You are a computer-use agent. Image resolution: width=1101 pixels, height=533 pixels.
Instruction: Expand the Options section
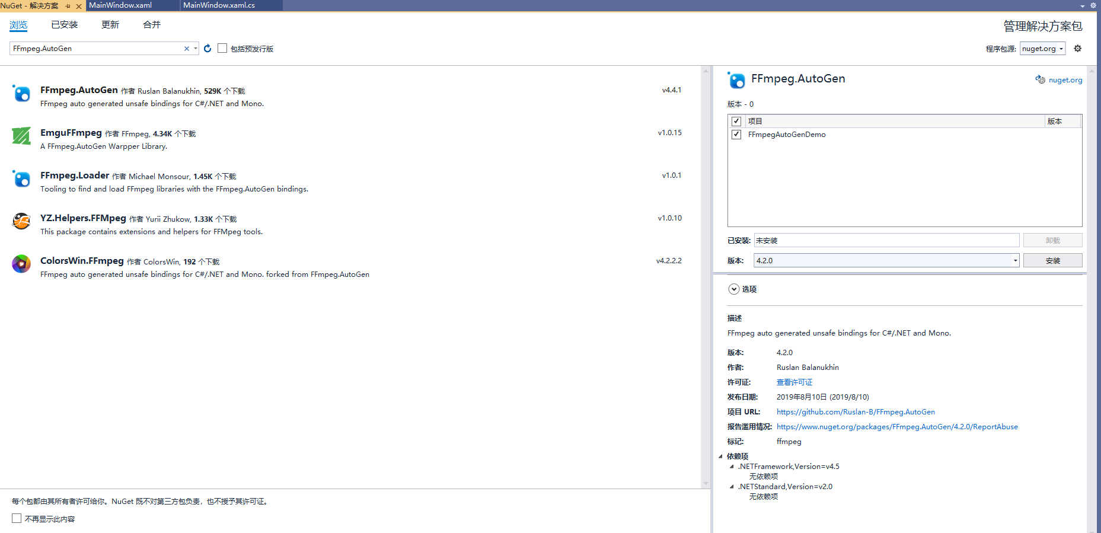(734, 289)
